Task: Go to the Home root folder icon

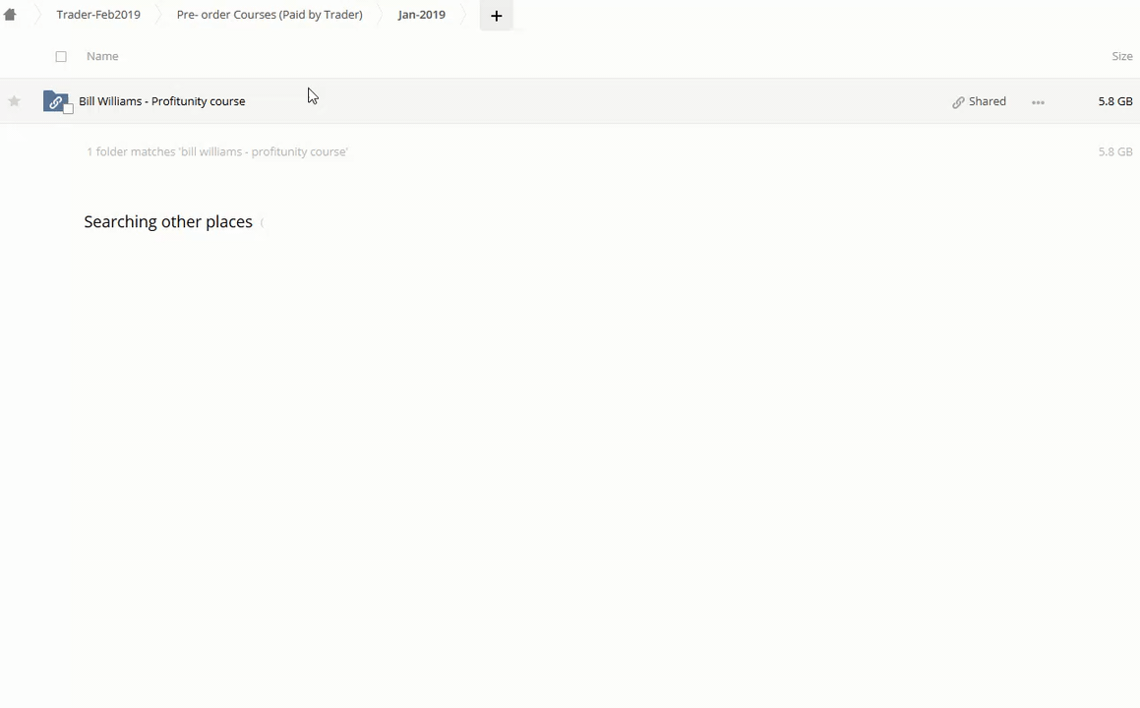Action: [x=10, y=15]
